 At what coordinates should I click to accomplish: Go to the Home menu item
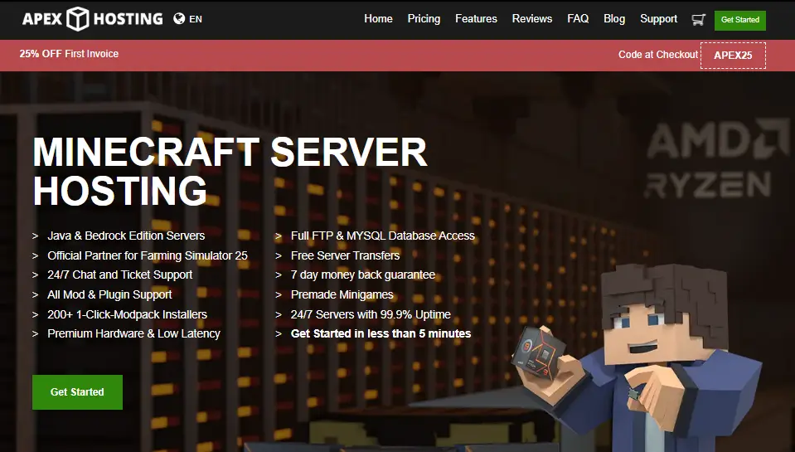coord(378,19)
